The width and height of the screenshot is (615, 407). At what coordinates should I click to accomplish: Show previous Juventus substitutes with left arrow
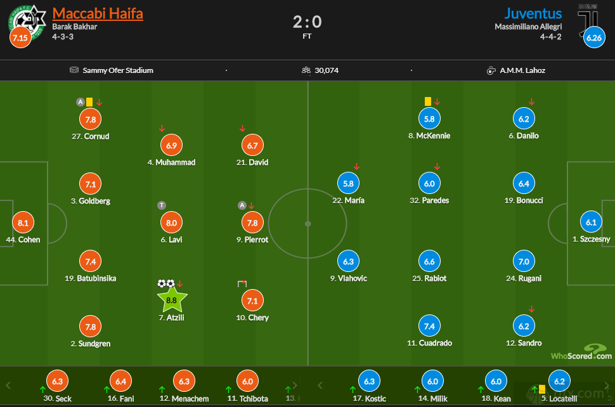pyautogui.click(x=320, y=385)
